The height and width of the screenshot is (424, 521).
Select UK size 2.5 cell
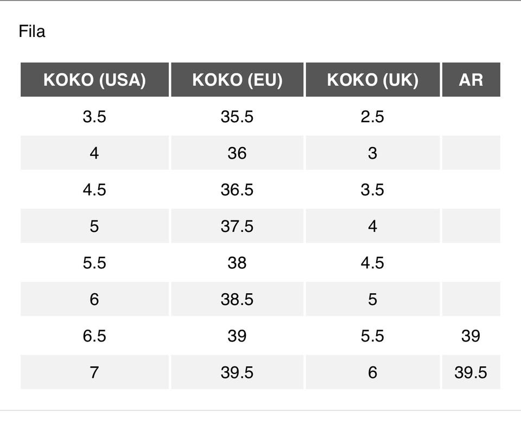coord(372,117)
